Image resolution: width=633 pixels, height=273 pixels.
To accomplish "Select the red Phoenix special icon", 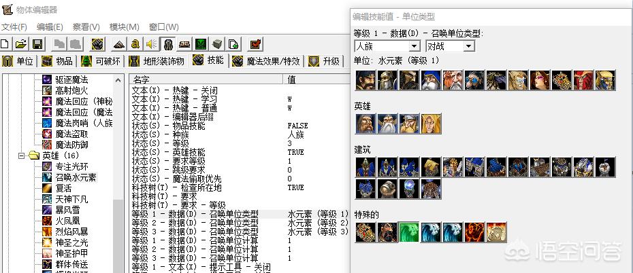I will [x=475, y=232].
